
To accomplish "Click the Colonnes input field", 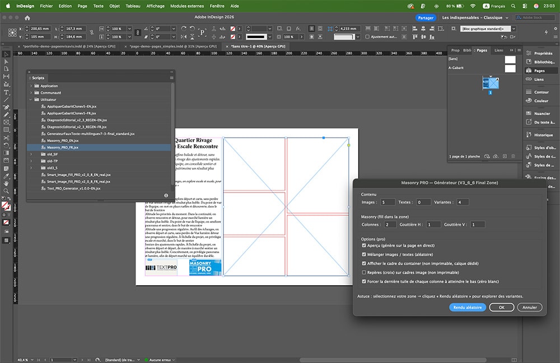I will (390, 224).
